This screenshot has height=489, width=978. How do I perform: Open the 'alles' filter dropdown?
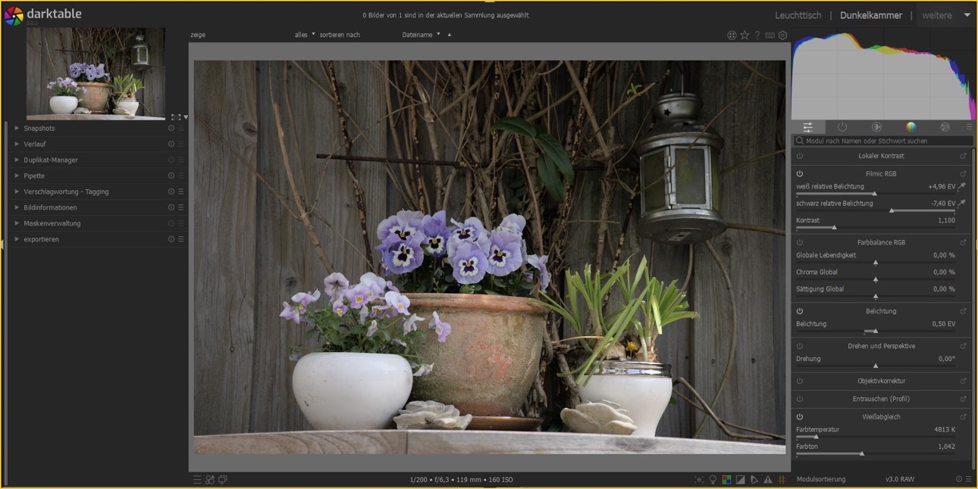point(305,35)
